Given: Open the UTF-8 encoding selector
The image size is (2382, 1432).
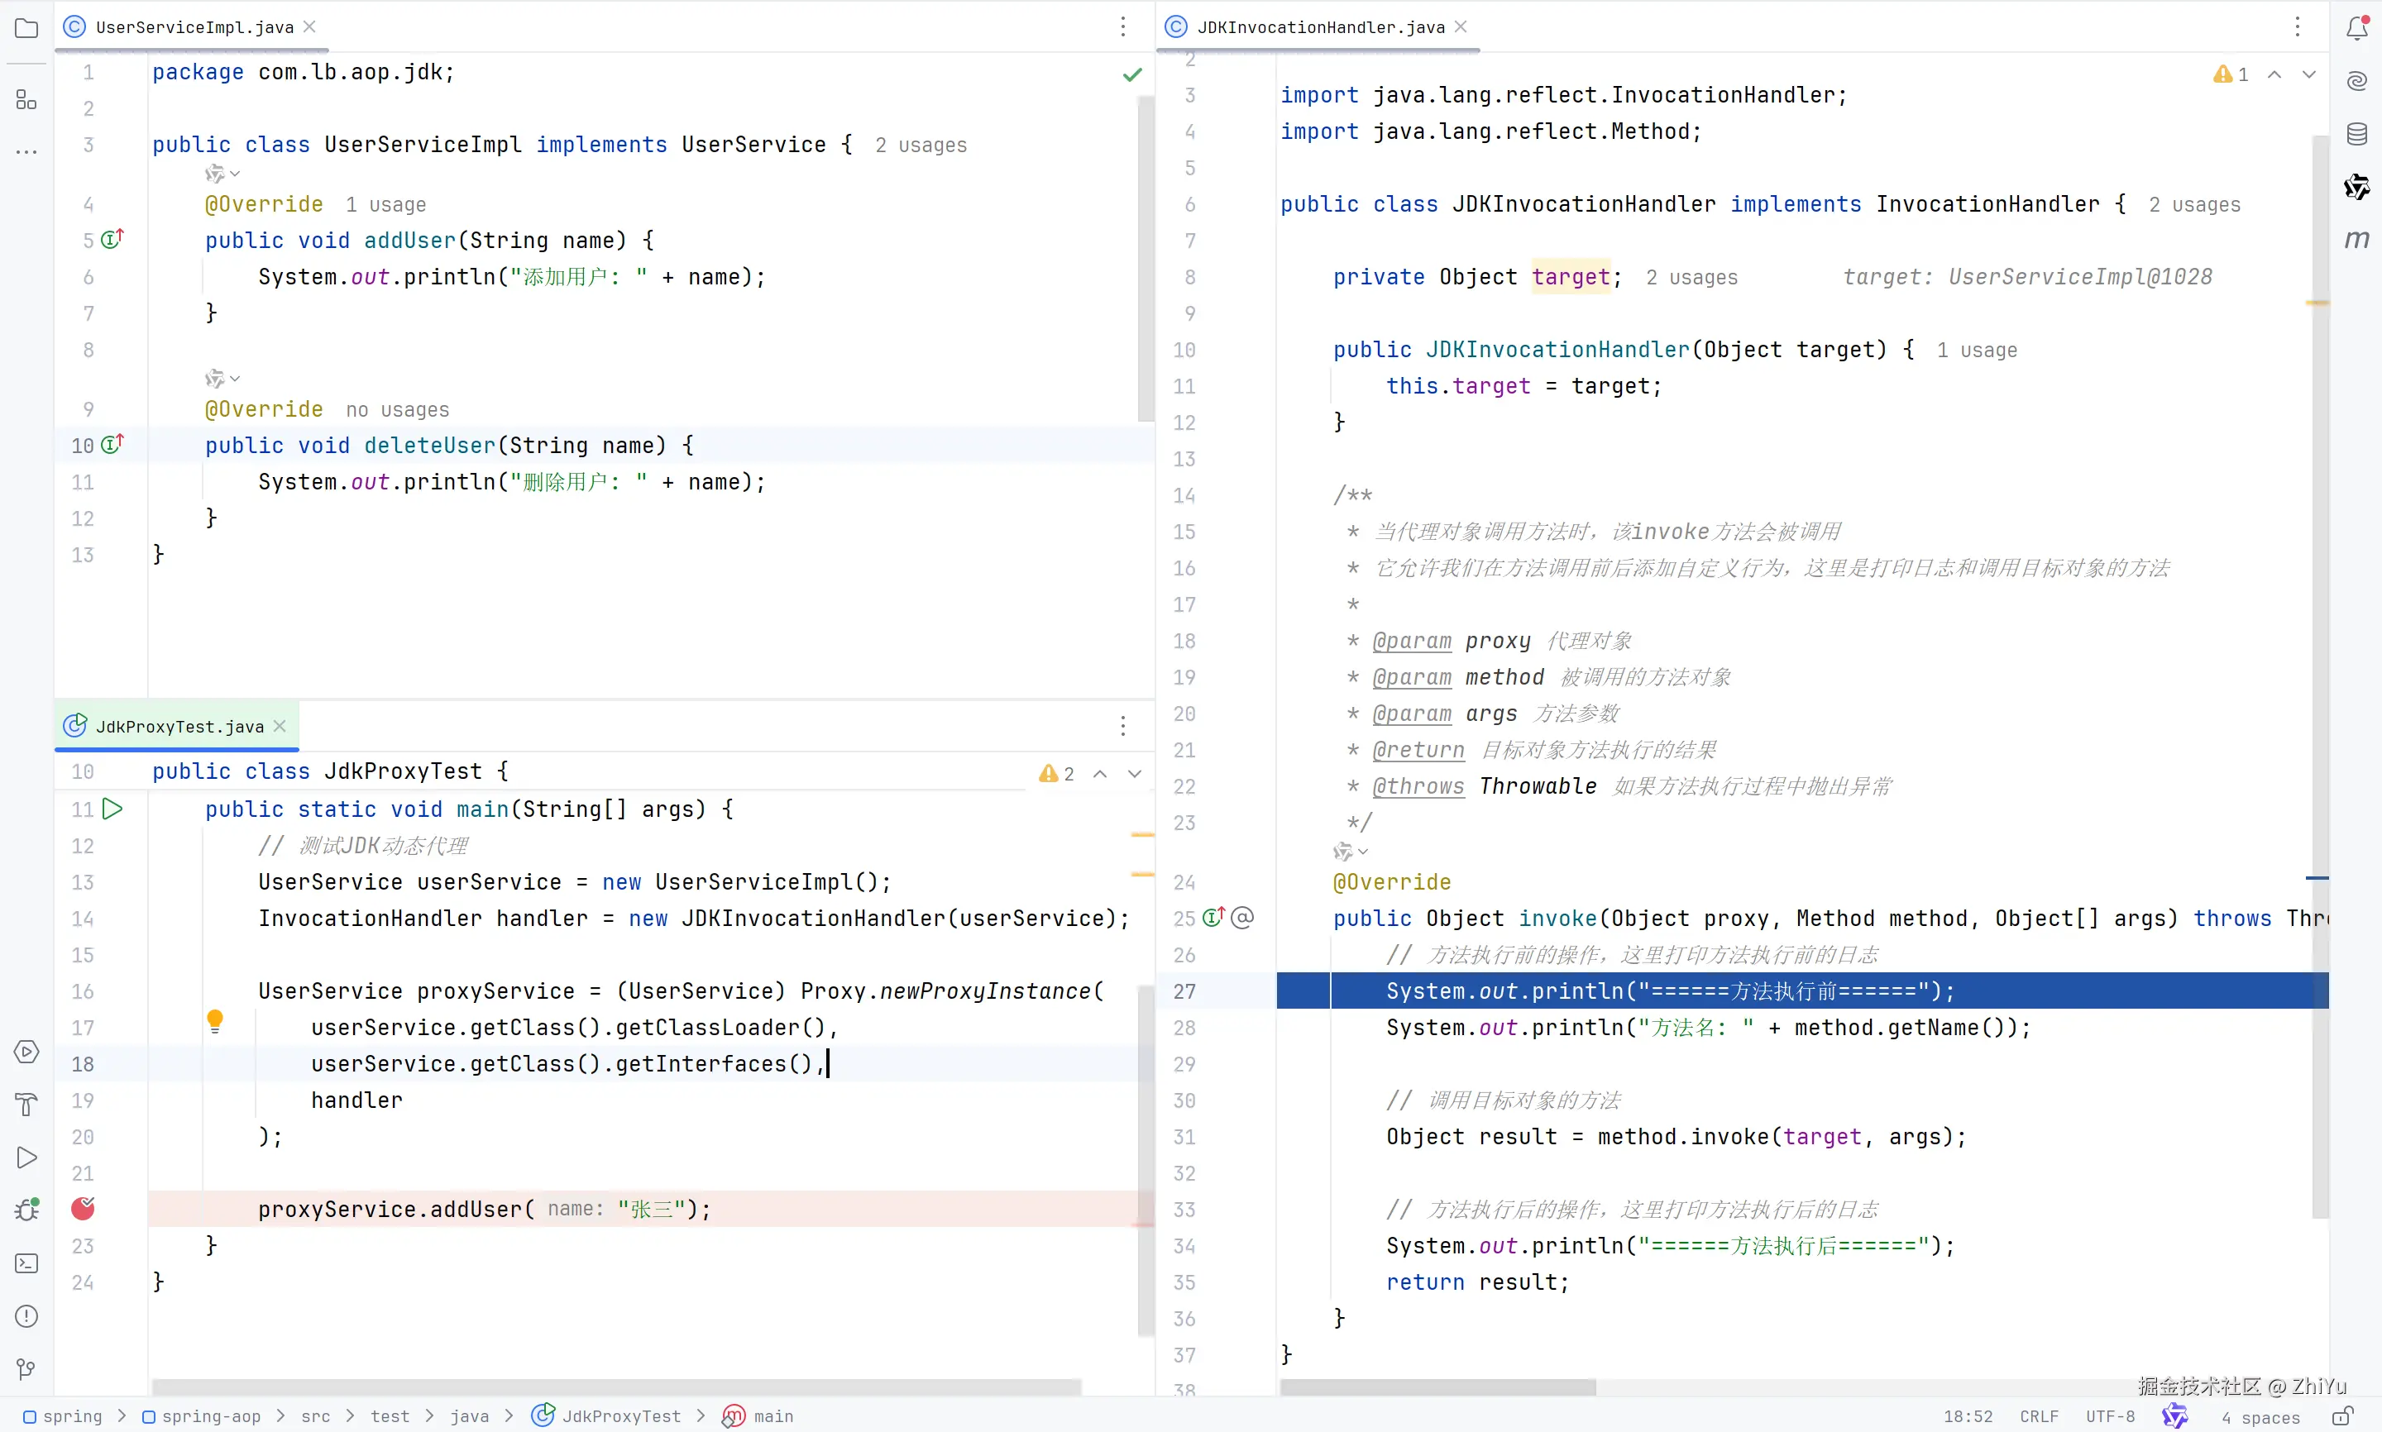Looking at the screenshot, I should (2110, 1416).
